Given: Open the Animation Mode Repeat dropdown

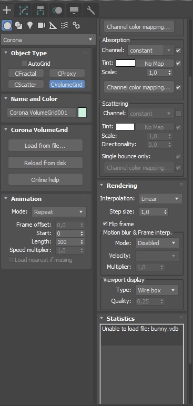Looking at the screenshot, I should point(59,212).
